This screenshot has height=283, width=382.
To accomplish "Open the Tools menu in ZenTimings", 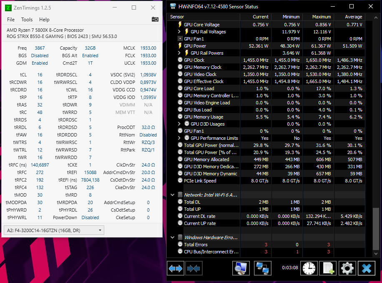I will point(27,20).
